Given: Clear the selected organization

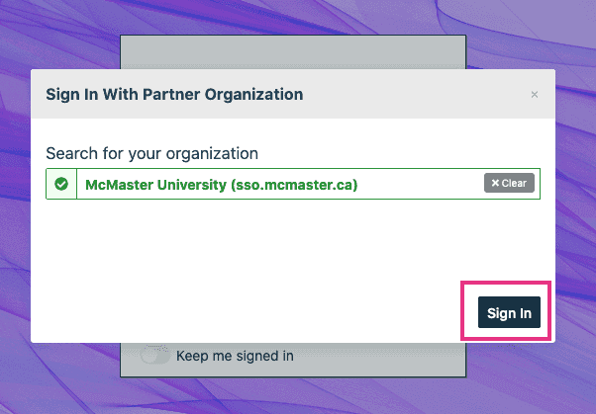Looking at the screenshot, I should [509, 184].
